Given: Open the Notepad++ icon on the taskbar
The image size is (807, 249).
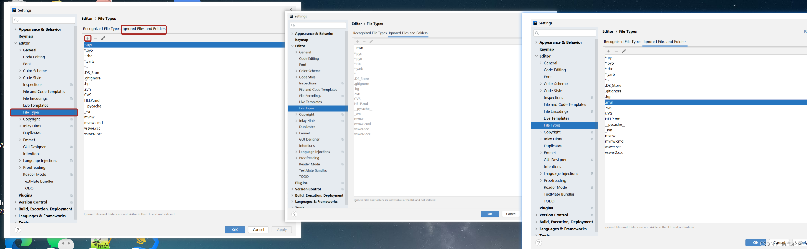Looking at the screenshot, I should pos(101,244).
